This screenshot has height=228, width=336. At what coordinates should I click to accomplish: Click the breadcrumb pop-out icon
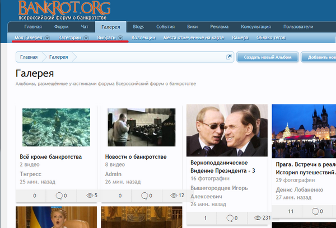[228, 57]
